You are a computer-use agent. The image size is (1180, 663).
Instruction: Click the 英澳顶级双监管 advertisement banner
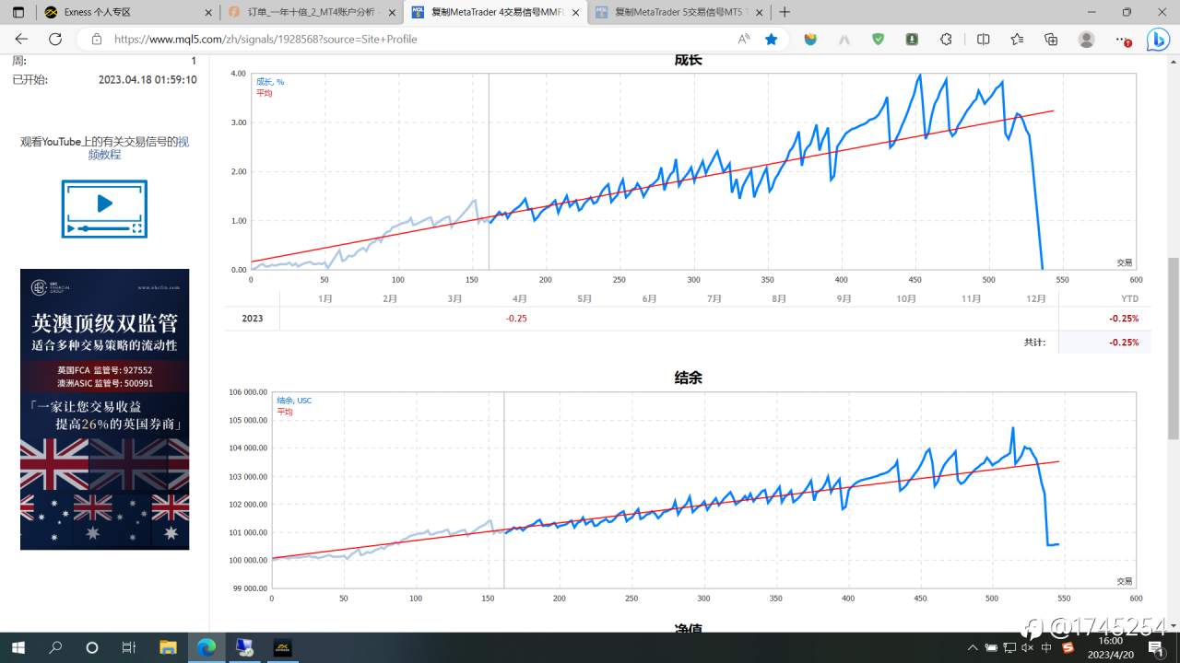tap(104, 409)
